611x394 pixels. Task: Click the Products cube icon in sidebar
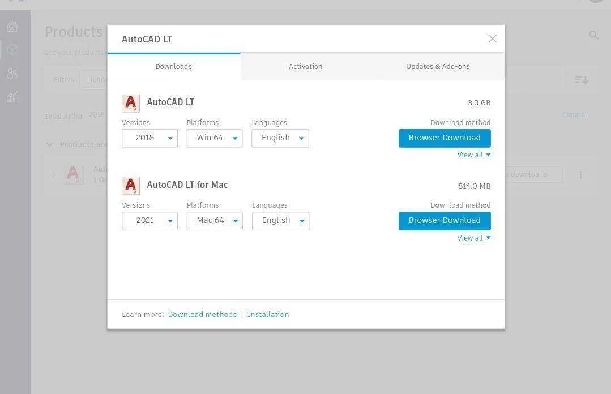[x=12, y=49]
